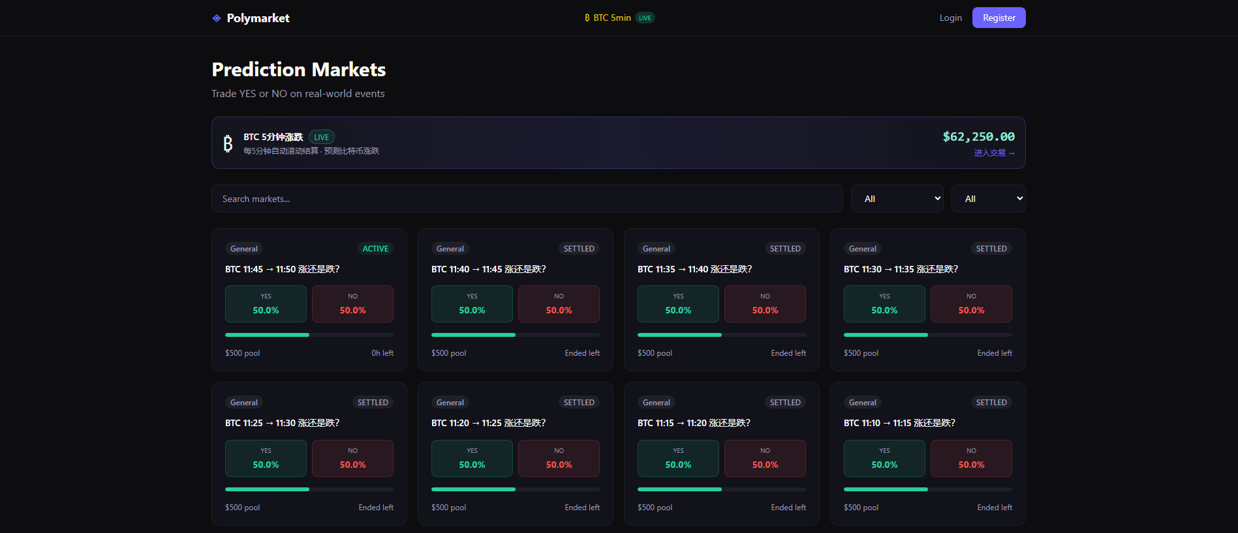This screenshot has height=533, width=1238.
Task: Open market title BTC 11:45 → 11:50 涨还是跌?
Action: click(282, 269)
